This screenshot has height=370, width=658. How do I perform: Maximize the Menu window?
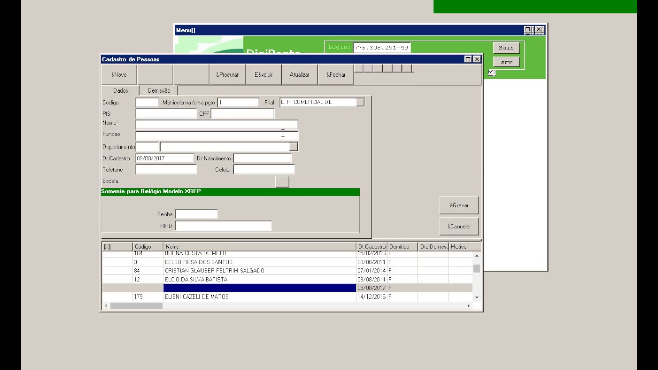(x=528, y=30)
